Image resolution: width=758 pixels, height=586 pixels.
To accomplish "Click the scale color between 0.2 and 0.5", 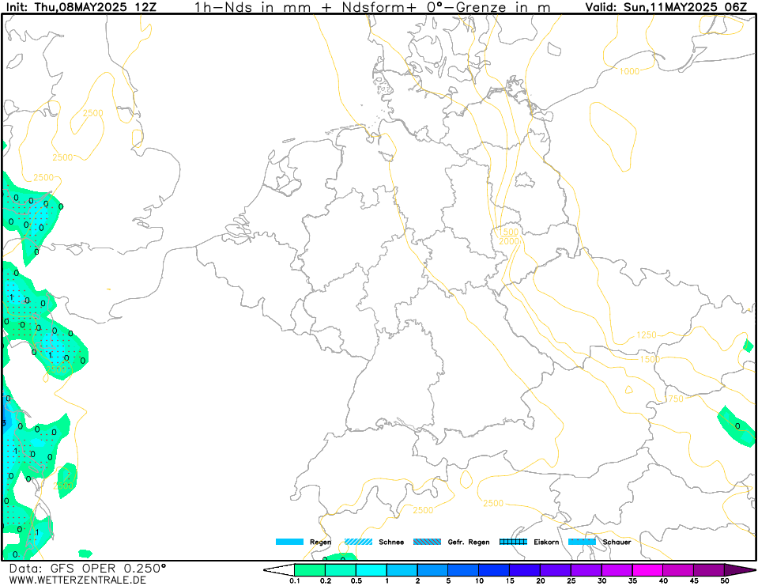I will [341, 569].
